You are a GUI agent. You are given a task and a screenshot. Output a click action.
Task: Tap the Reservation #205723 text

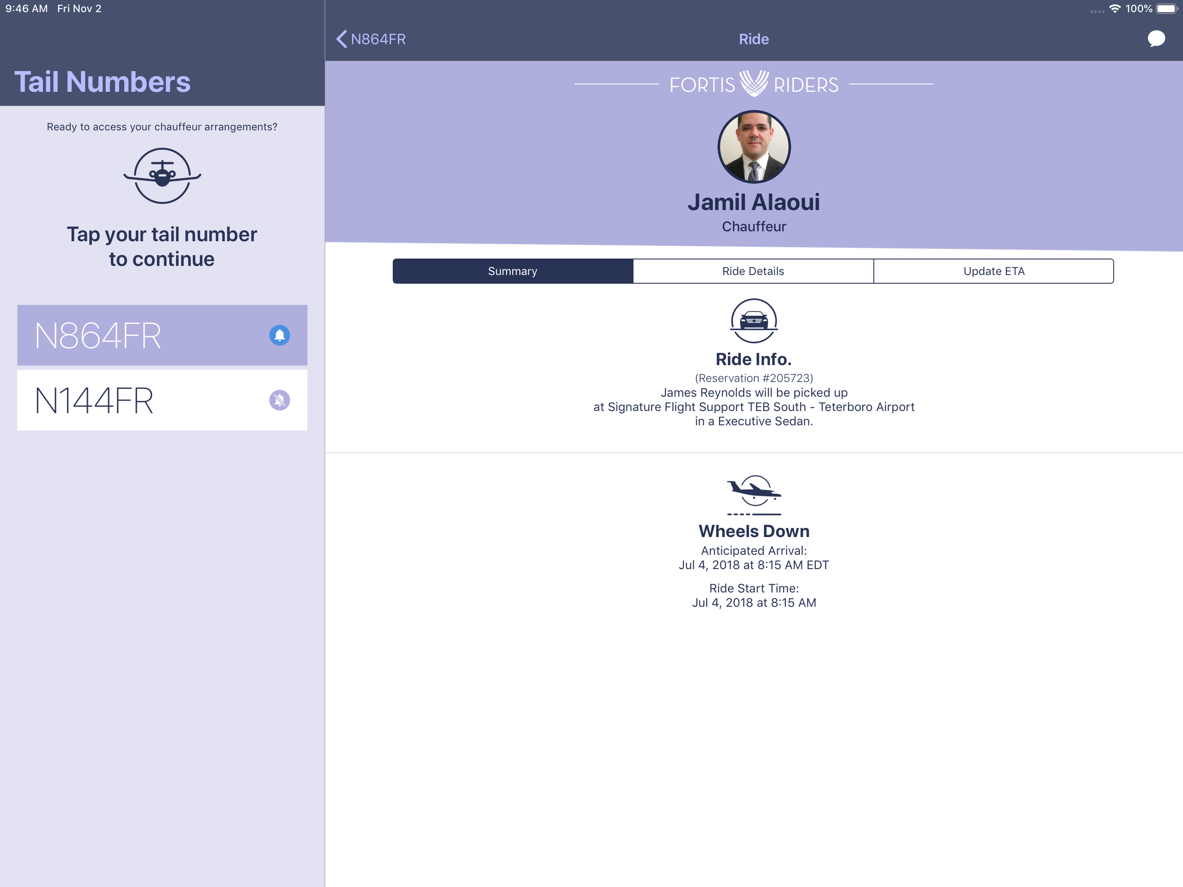754,378
